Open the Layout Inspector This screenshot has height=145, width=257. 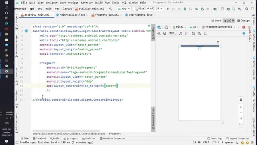[x=238, y=139]
